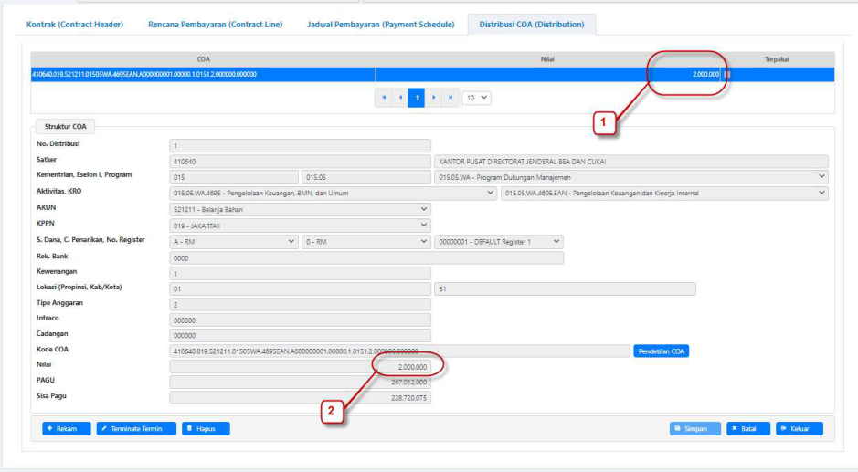This screenshot has width=858, height=472.
Task: Open Rencana Pembayaran (Contract Line) tab
Action: [215, 25]
